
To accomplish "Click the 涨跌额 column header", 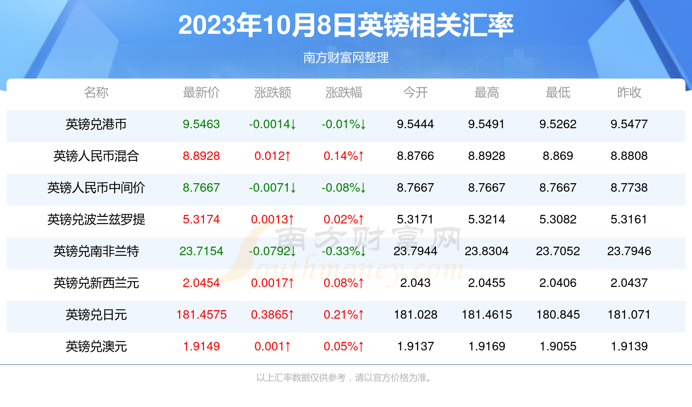I will click(273, 92).
